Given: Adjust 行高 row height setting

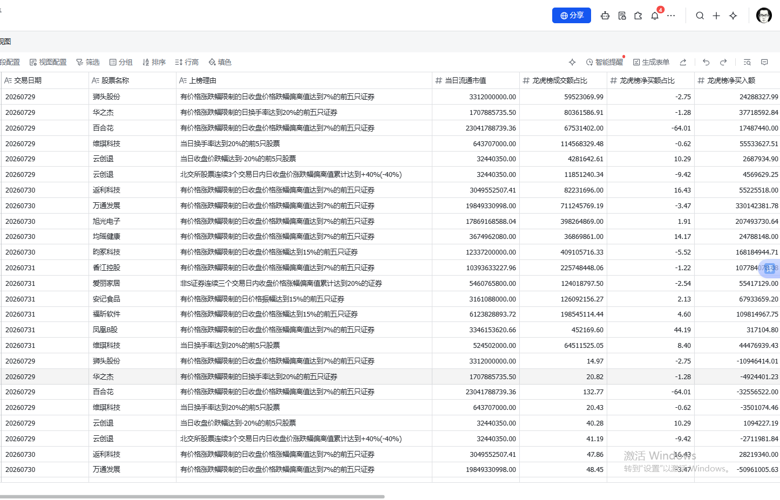Looking at the screenshot, I should click(187, 62).
